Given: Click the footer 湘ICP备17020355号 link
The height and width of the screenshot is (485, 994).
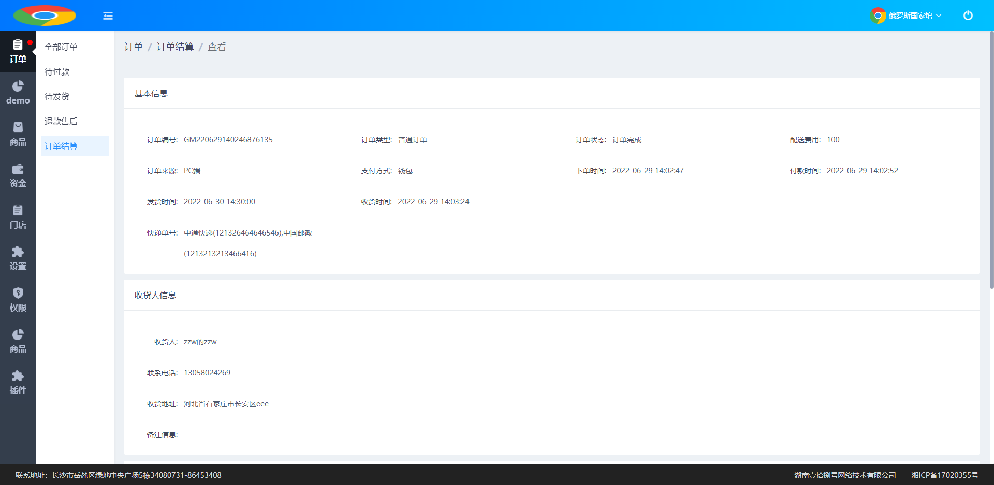Looking at the screenshot, I should 945,475.
